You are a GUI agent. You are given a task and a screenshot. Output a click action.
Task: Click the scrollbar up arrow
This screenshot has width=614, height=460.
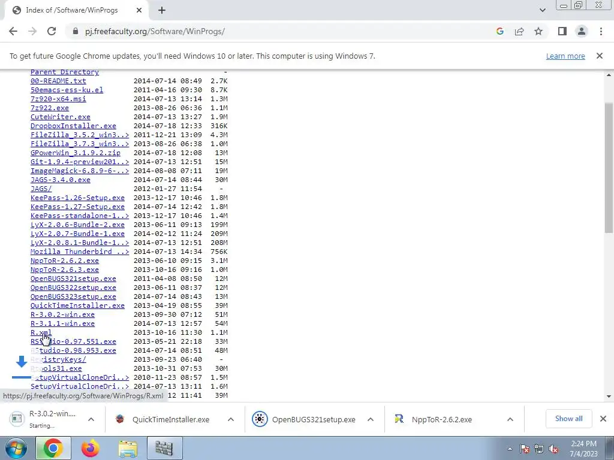pyautogui.click(x=609, y=75)
